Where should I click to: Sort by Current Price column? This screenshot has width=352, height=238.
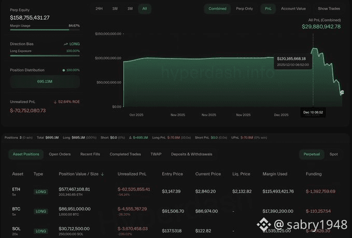[208, 174]
